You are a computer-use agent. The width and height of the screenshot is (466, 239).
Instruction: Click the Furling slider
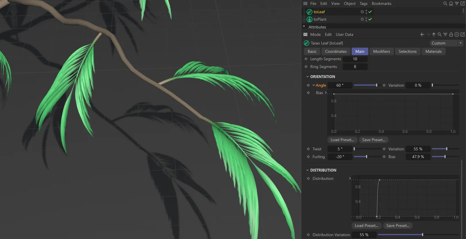click(x=367, y=157)
